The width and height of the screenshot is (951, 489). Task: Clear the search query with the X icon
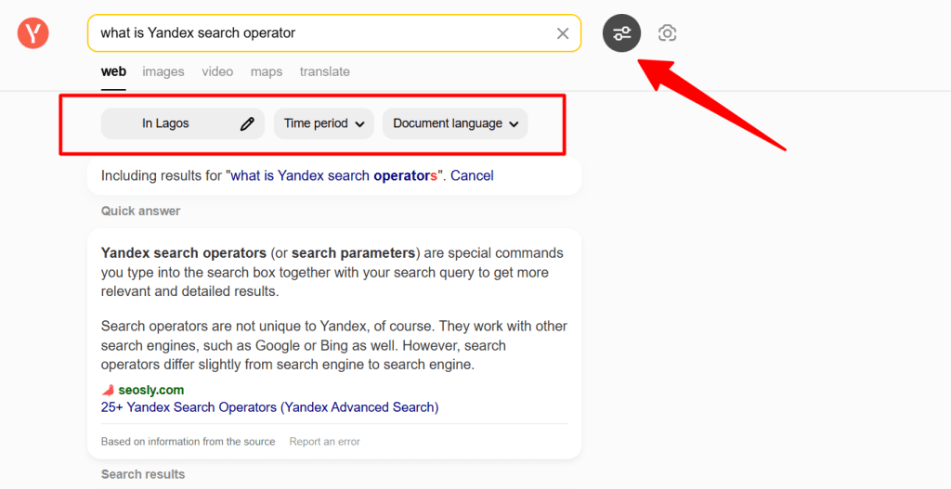(563, 33)
